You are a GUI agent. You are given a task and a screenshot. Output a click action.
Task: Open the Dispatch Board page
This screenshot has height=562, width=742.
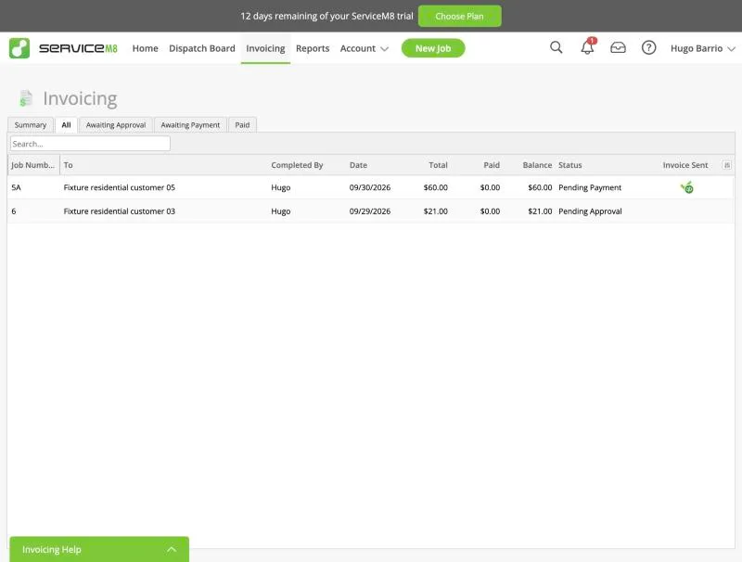click(202, 48)
